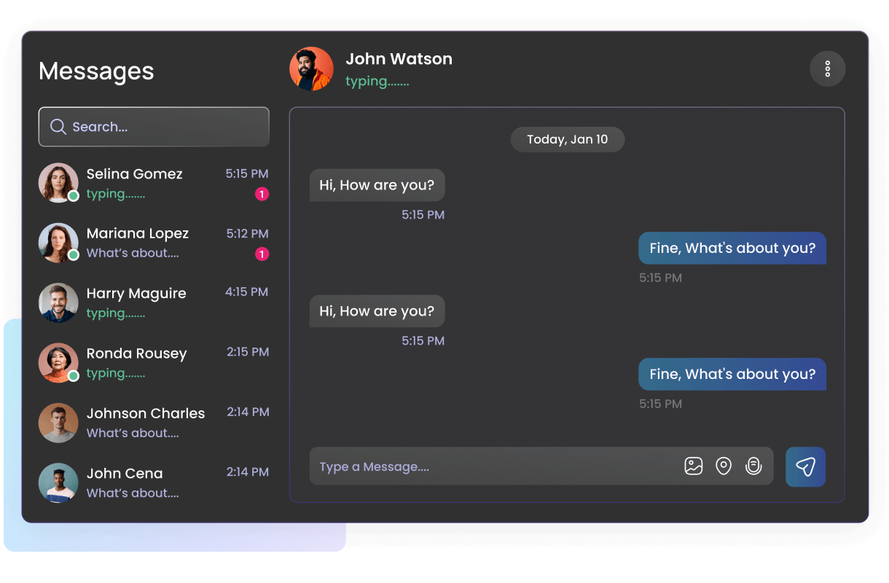Screen dimensions: 889x583
Task: Click the search magnifier icon
Action: click(x=58, y=127)
